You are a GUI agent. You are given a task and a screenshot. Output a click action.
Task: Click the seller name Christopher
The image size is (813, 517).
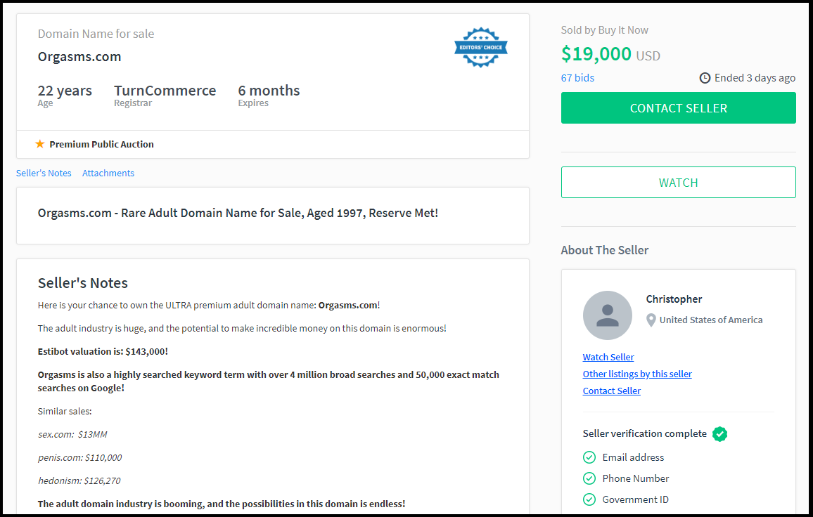pos(674,299)
